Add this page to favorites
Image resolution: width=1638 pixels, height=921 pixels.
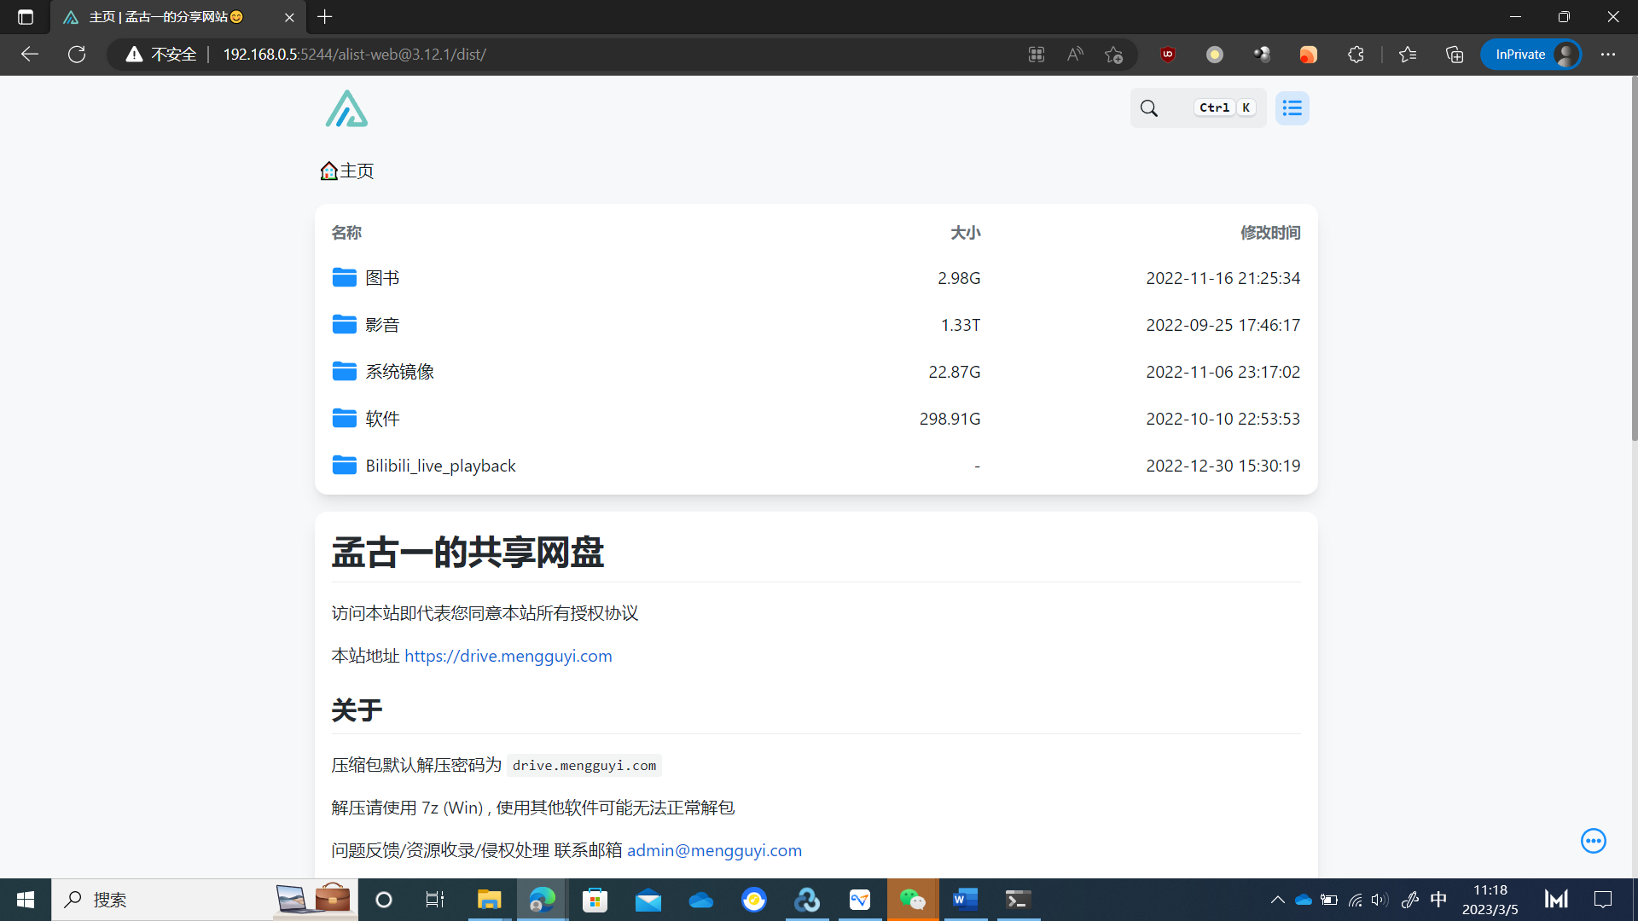pyautogui.click(x=1113, y=54)
